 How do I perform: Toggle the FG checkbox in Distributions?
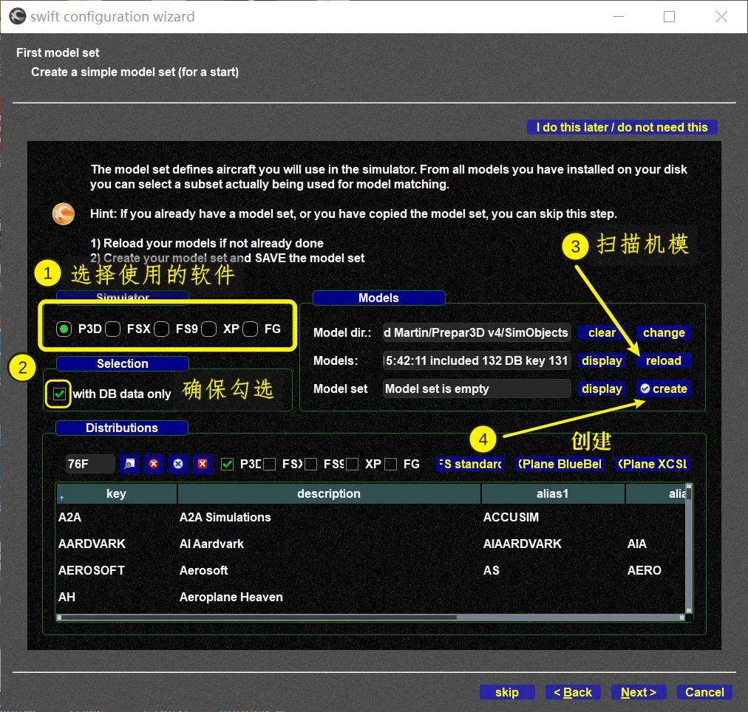(391, 464)
